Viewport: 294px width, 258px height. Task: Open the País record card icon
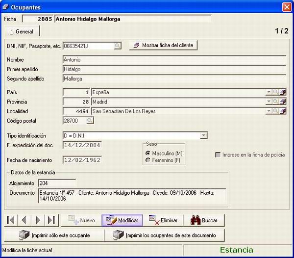click(x=283, y=92)
